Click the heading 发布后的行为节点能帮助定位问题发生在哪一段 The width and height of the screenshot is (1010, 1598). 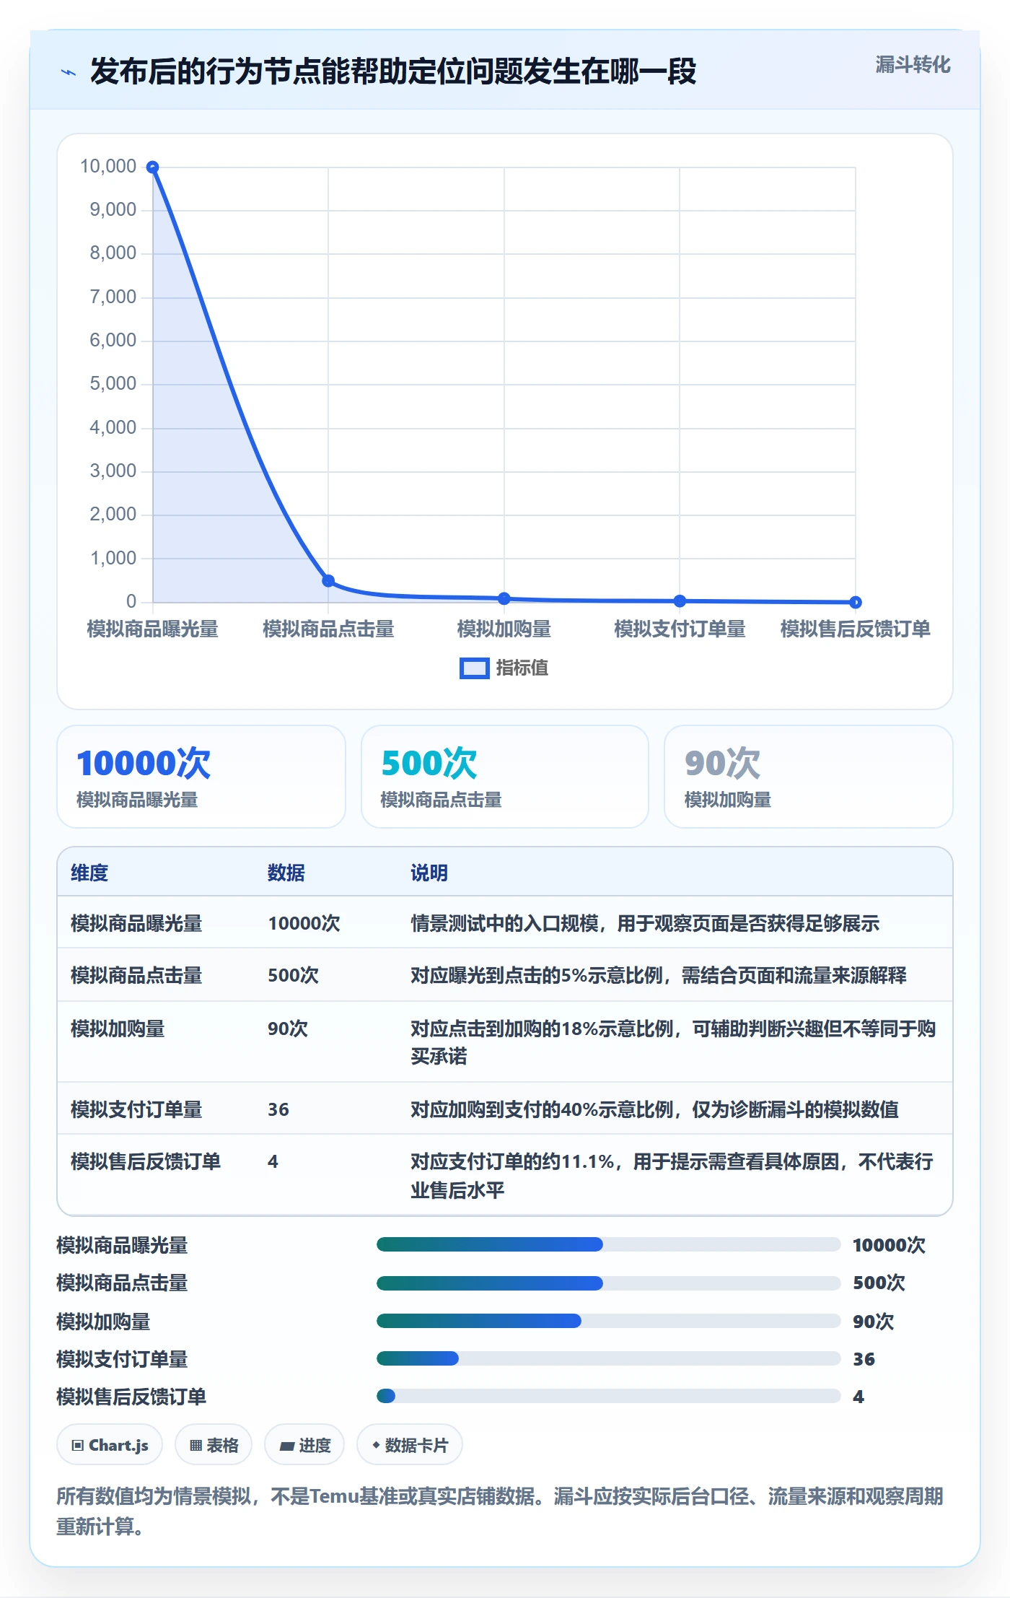tap(393, 71)
